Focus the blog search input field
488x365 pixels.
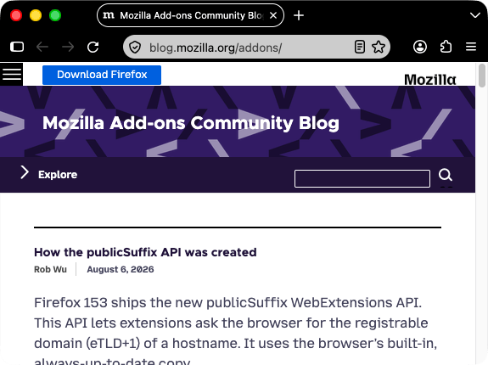pyautogui.click(x=362, y=178)
